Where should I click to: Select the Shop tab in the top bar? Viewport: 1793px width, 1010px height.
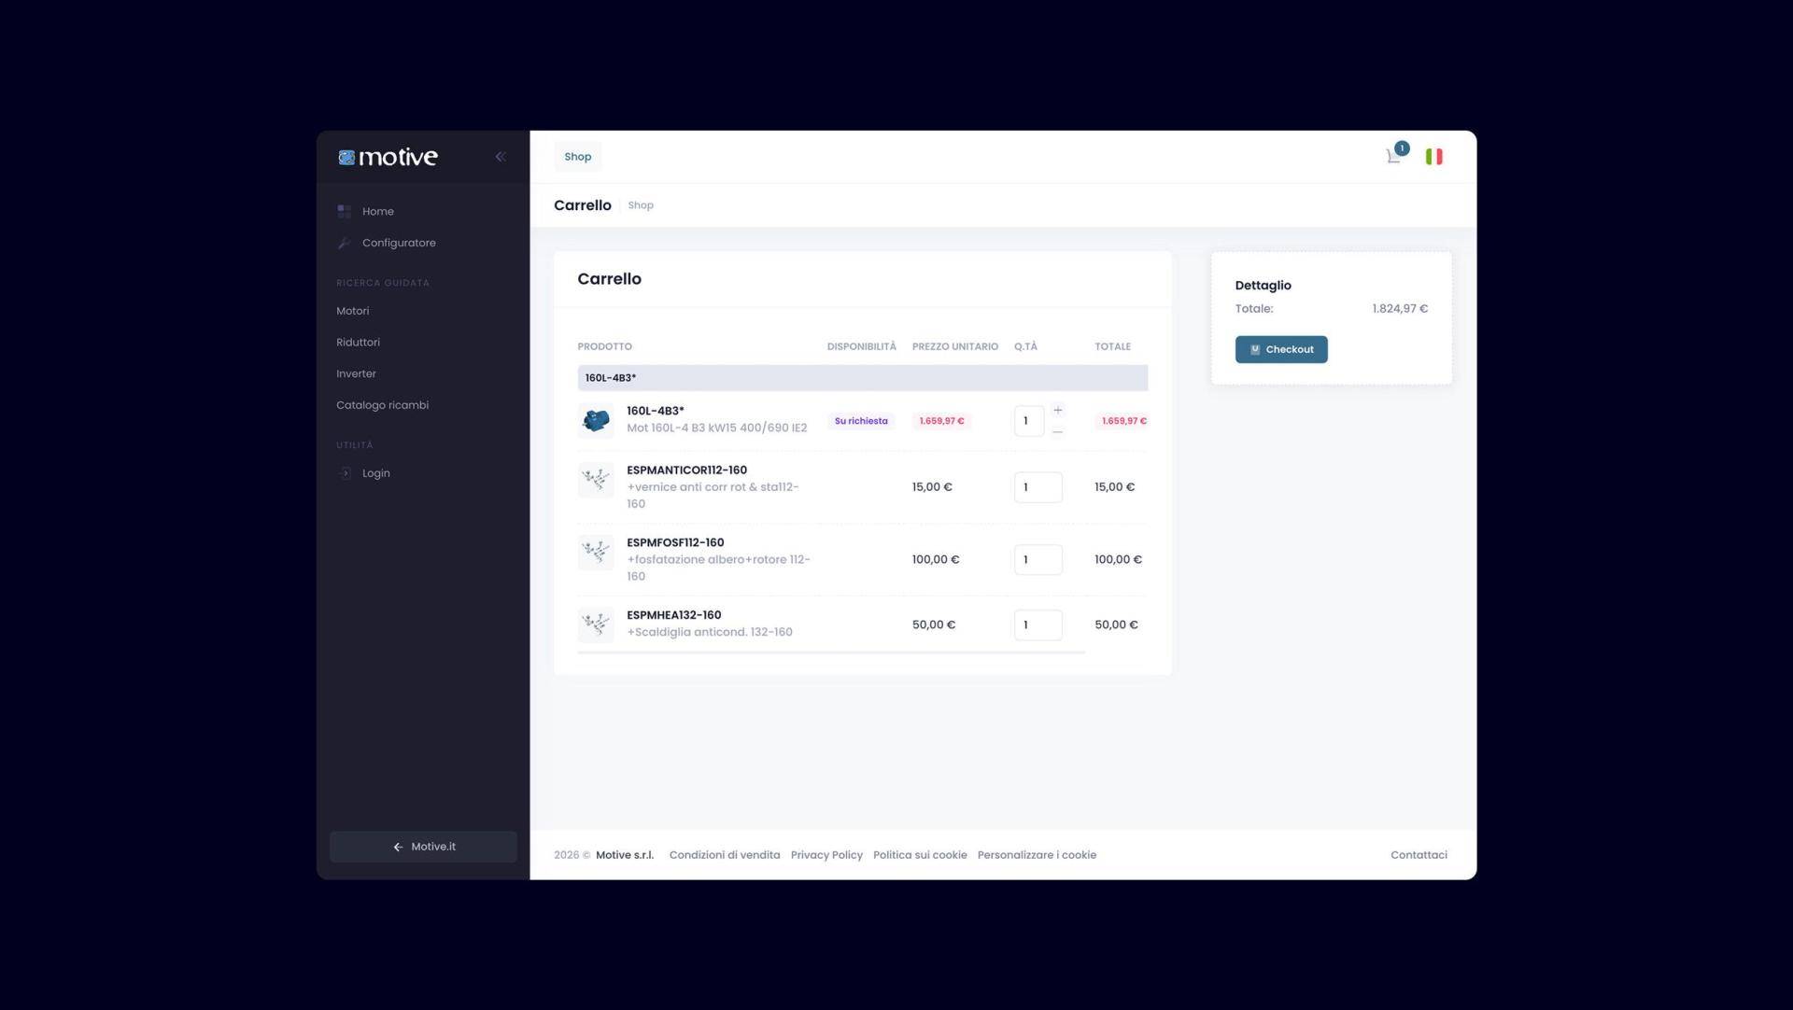pos(577,157)
